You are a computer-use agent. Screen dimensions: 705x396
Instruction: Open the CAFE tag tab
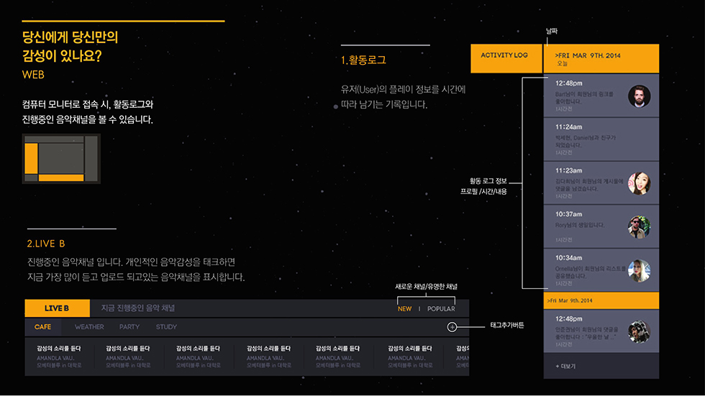pyautogui.click(x=43, y=327)
